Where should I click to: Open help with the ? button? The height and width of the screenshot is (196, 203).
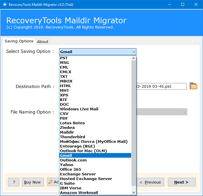click(x=14, y=182)
